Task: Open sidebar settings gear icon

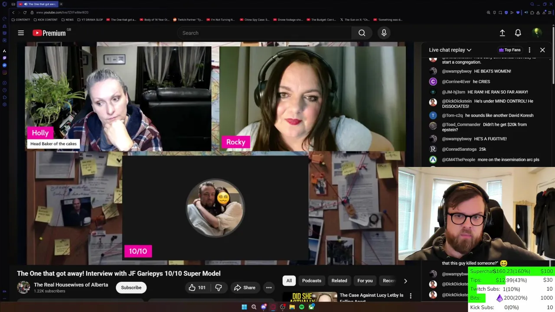Action: click(x=4, y=104)
